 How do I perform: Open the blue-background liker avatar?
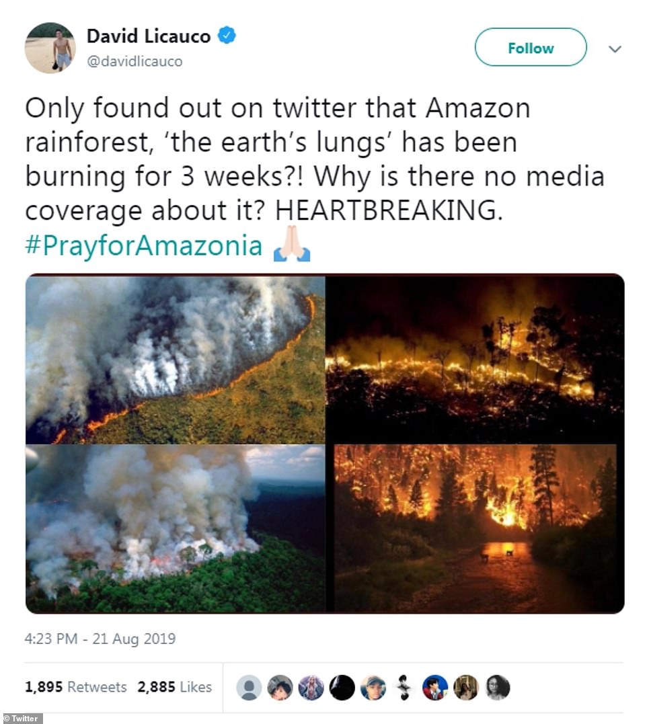435,688
